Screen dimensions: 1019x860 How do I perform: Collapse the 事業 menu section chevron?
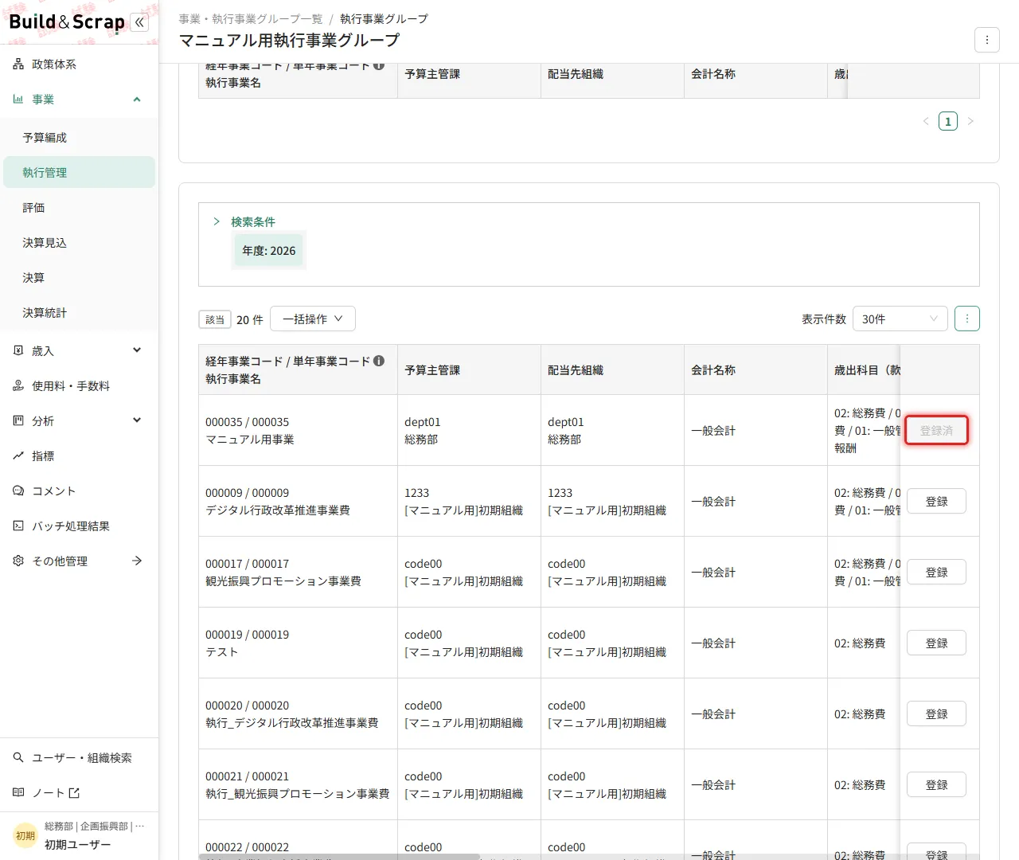pos(137,100)
